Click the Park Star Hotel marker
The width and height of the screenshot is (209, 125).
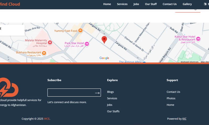click(87, 44)
